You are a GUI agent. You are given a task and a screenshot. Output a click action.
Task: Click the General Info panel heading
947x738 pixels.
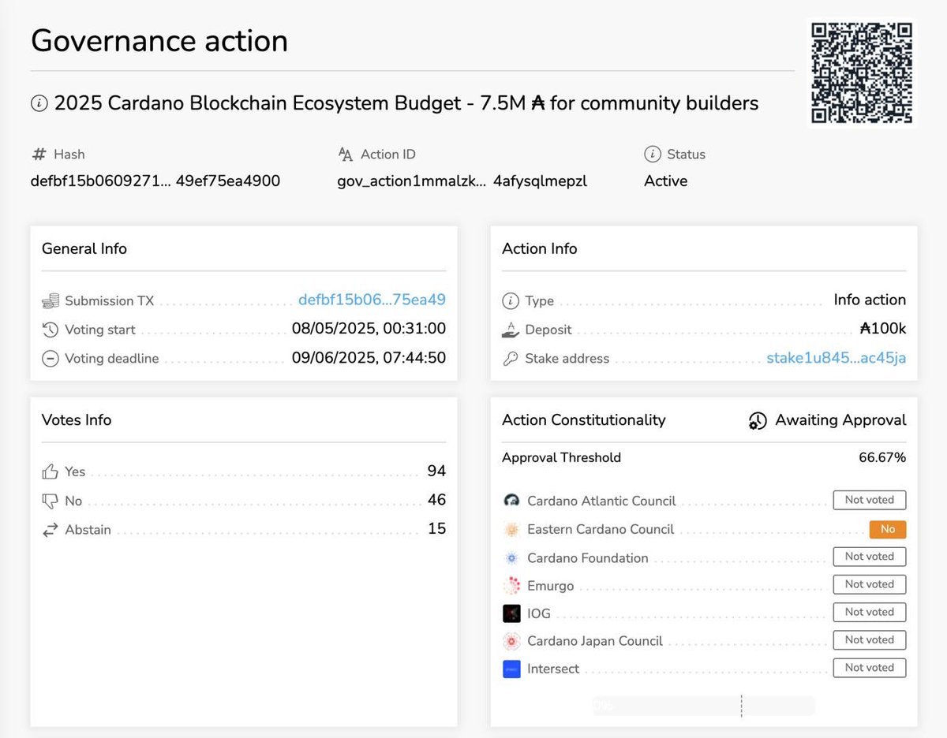point(84,248)
